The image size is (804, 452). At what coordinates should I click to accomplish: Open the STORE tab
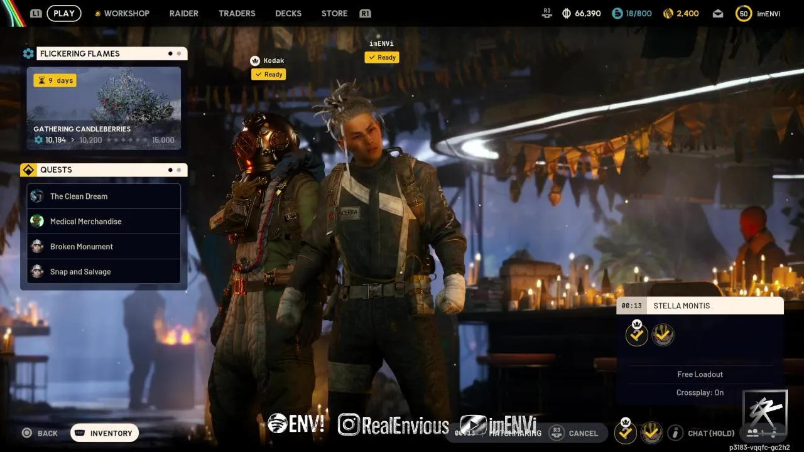tap(334, 13)
